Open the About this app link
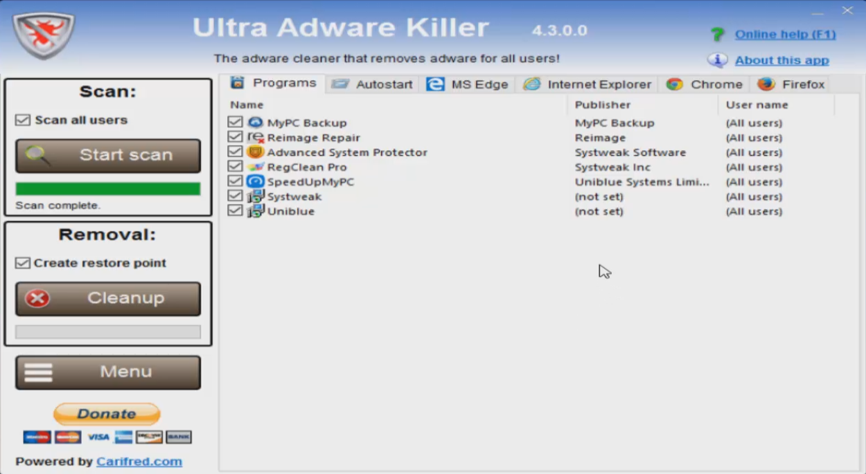The width and height of the screenshot is (866, 474). click(x=782, y=60)
